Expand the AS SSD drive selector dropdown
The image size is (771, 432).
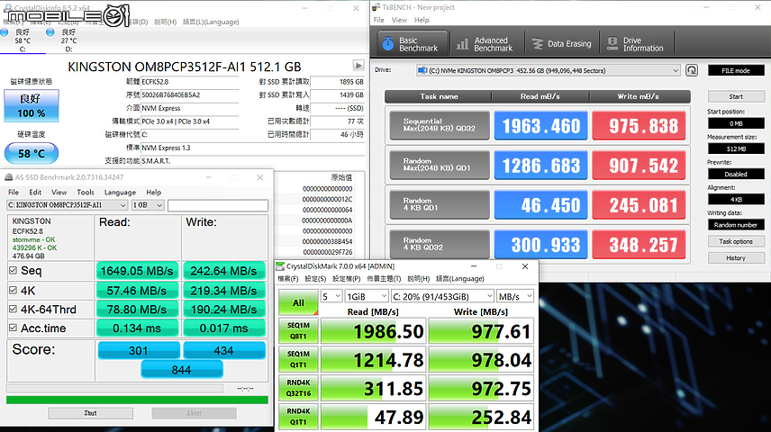click(x=122, y=205)
